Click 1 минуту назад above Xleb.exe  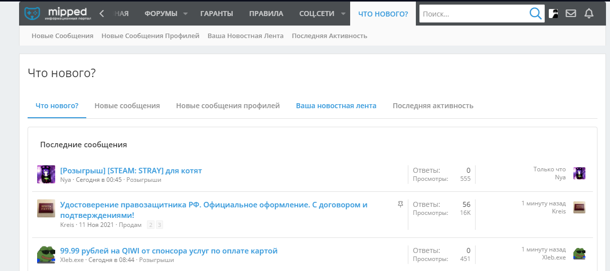[544, 249]
